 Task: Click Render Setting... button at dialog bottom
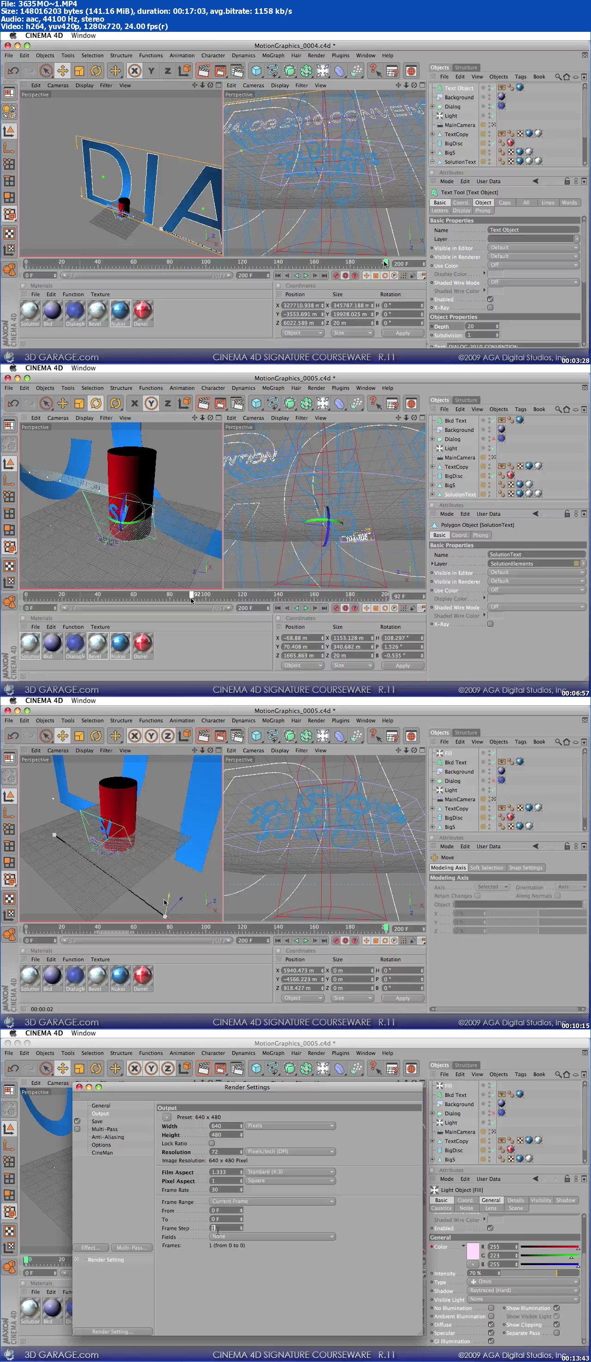tap(112, 1332)
